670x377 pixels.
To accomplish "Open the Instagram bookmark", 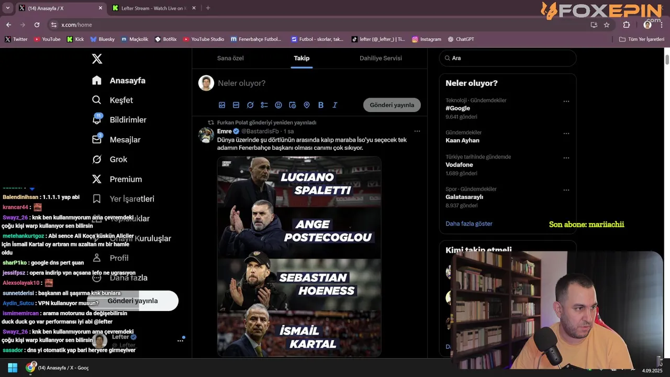I will pos(427,39).
